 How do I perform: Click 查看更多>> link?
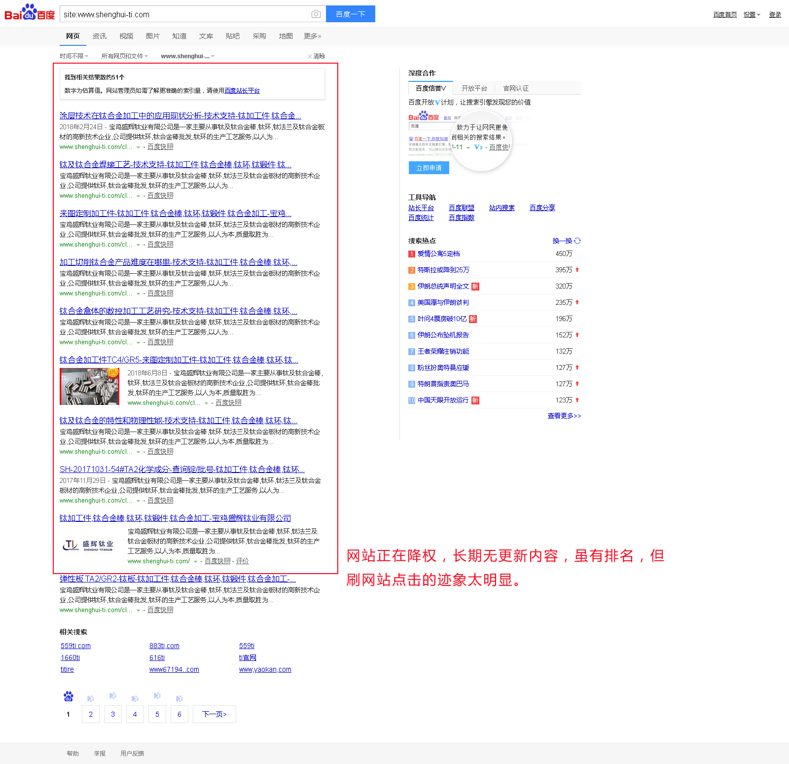pos(564,416)
